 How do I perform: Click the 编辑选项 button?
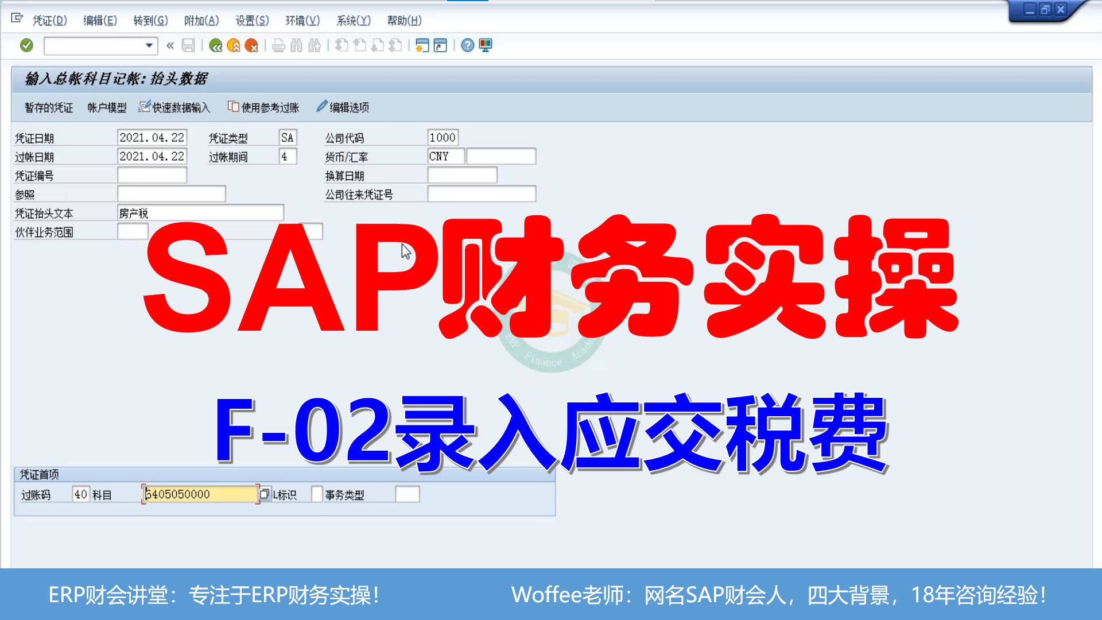tap(343, 108)
